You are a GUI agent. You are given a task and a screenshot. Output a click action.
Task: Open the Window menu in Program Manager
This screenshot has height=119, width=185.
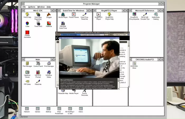click(x=41, y=7)
